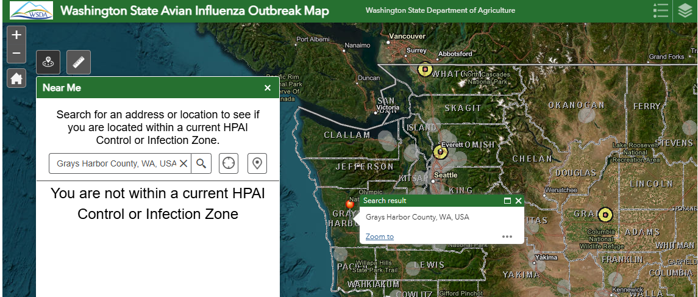Open the Near Me widget
698x297 pixels.
48,62
